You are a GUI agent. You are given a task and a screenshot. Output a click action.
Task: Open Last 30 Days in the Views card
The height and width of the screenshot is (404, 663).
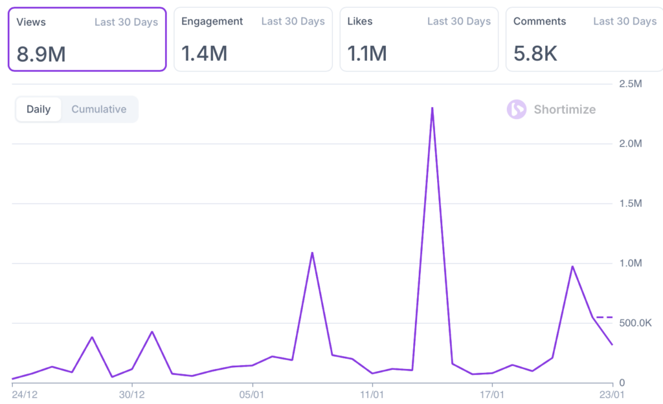[x=126, y=21]
